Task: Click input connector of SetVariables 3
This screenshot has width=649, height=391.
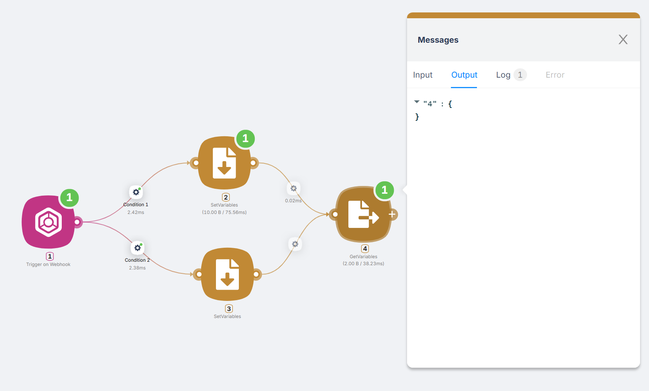Action: point(199,274)
